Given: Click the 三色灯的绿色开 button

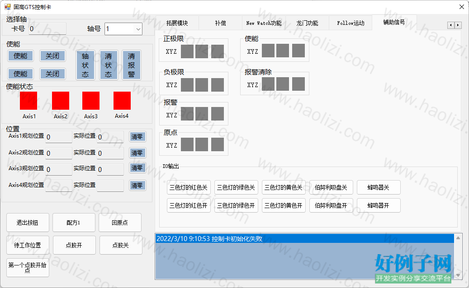Looking at the screenshot, I should click(x=236, y=205).
